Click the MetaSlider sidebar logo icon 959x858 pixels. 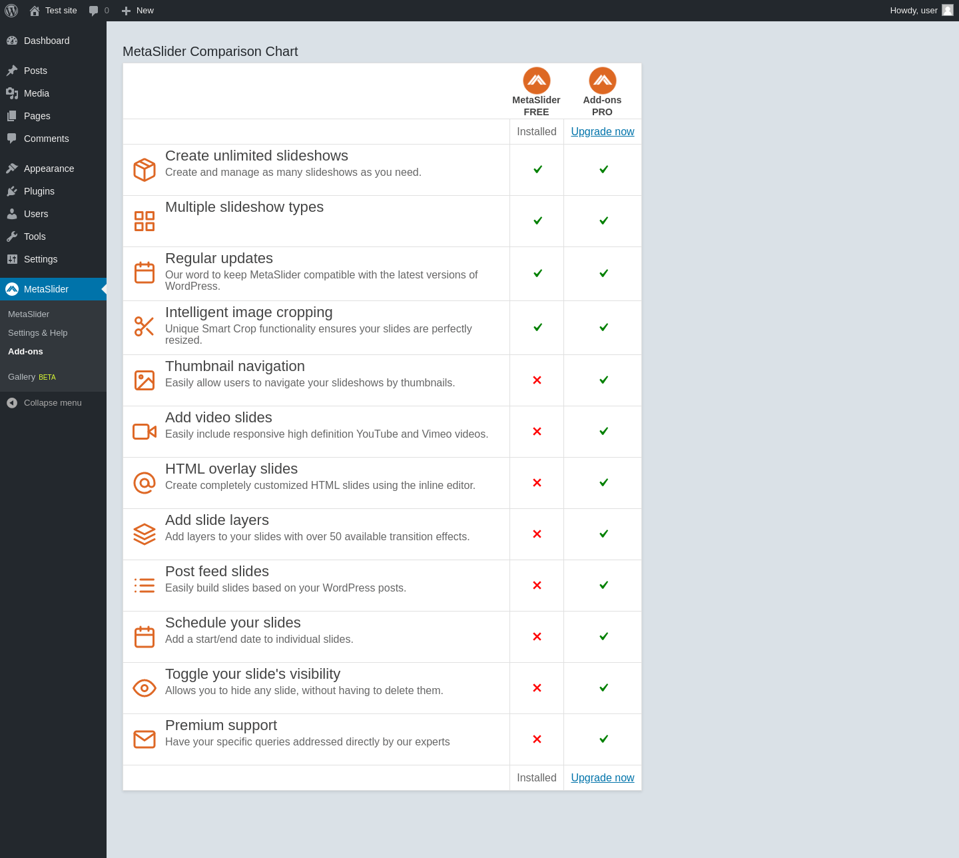[12, 289]
